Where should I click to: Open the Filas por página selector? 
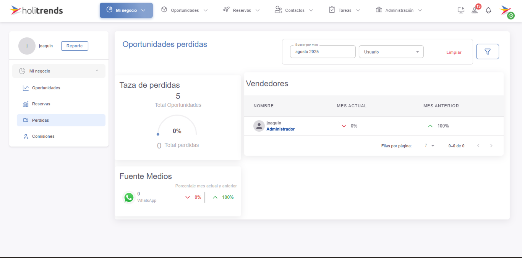pyautogui.click(x=430, y=146)
